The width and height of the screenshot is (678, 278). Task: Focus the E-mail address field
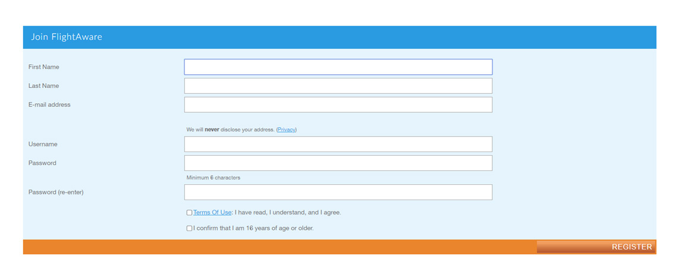coord(338,105)
